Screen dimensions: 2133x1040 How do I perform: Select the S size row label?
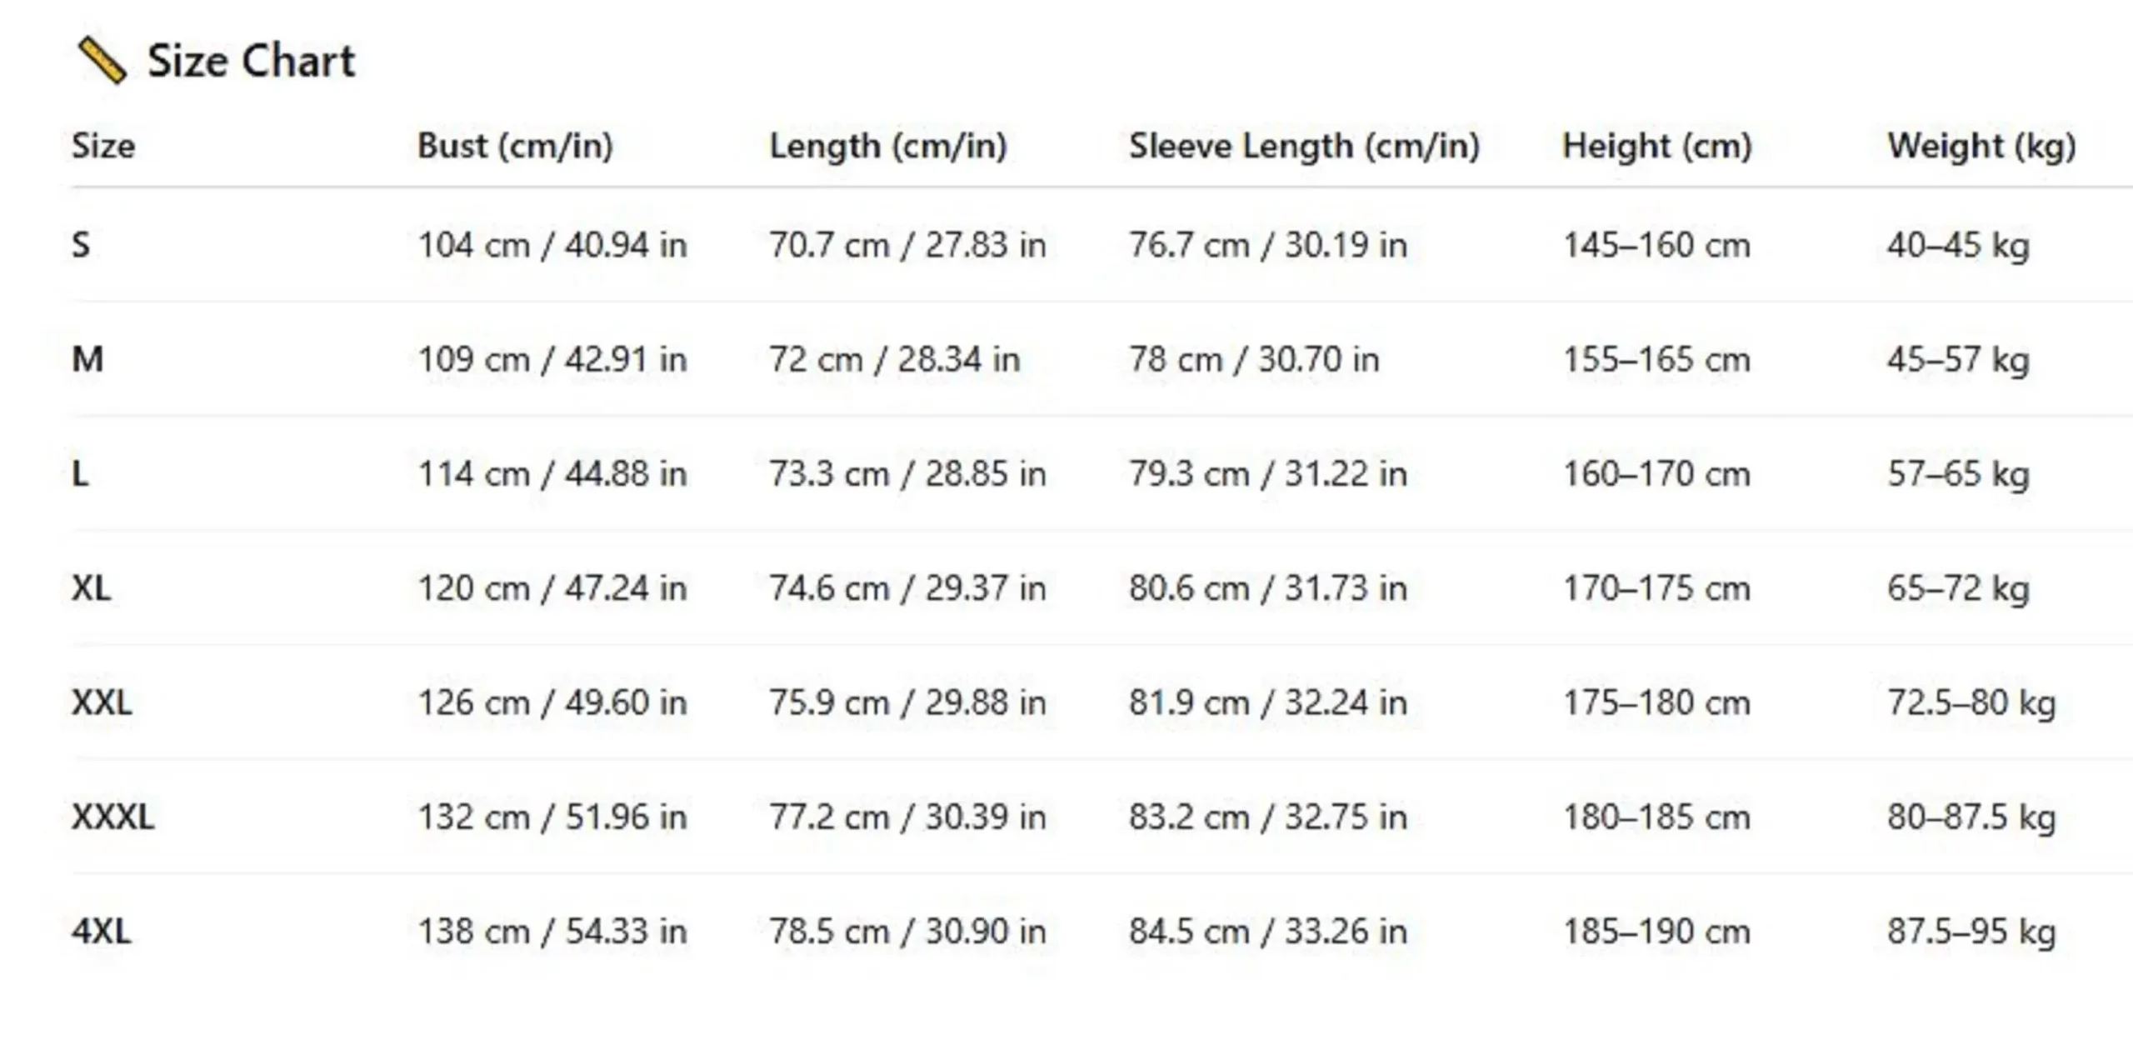[x=81, y=245]
